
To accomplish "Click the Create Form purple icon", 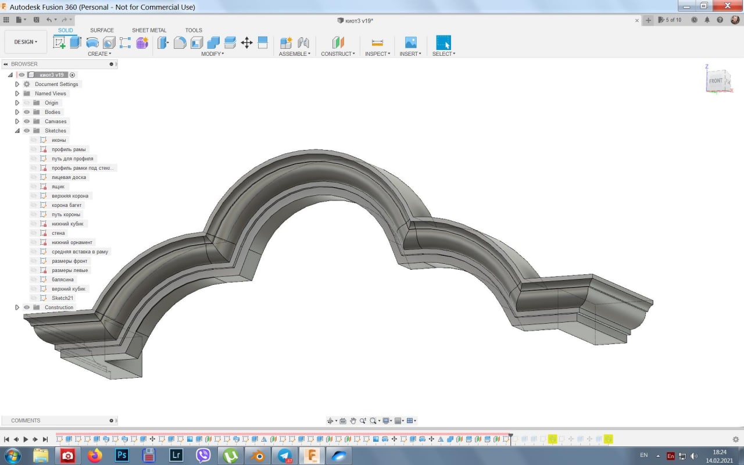I will pyautogui.click(x=142, y=42).
